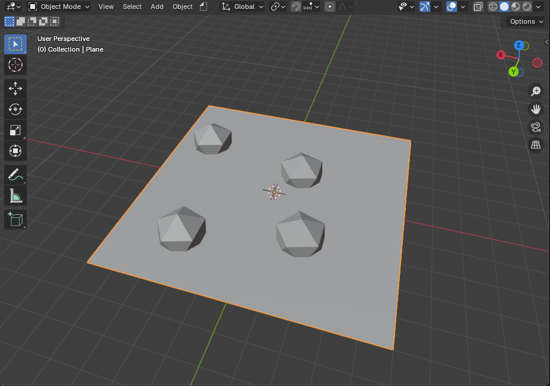Screen dimensions: 550x386
Task: Open the Object Mode dropdown
Action: (59, 7)
